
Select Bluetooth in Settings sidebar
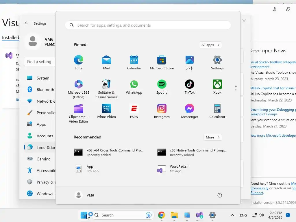pos(40,90)
